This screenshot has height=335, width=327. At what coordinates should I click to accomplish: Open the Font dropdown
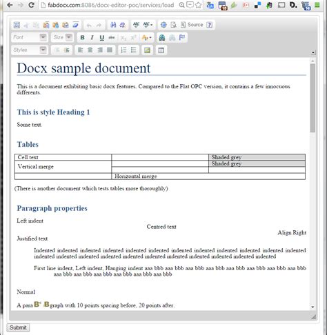coord(30,37)
